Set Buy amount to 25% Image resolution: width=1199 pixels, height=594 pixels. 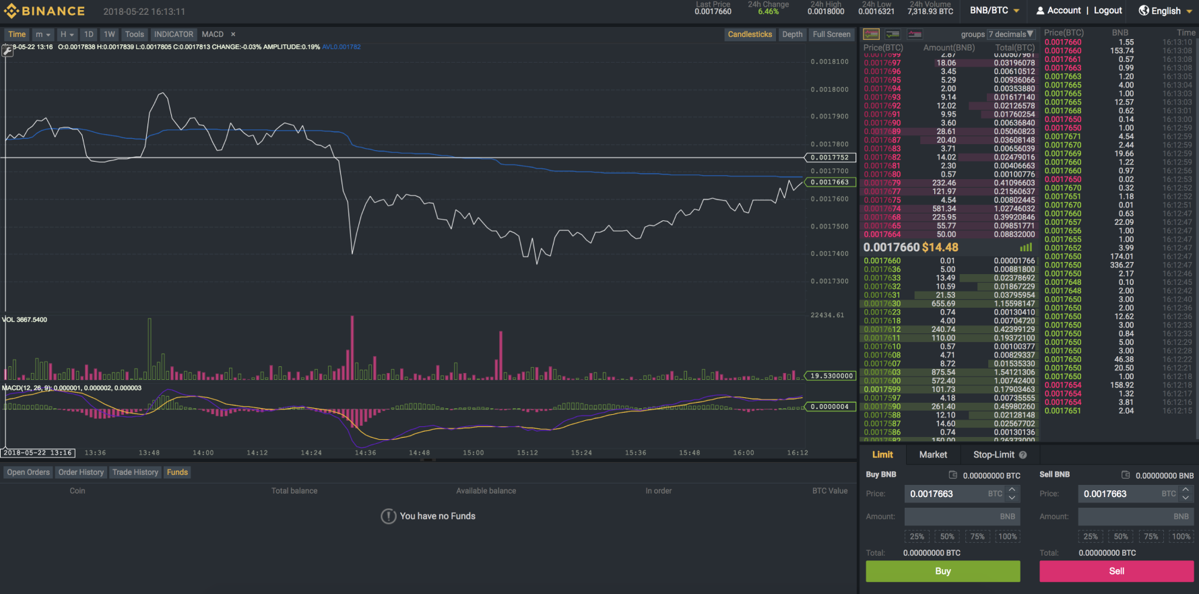pos(917,537)
